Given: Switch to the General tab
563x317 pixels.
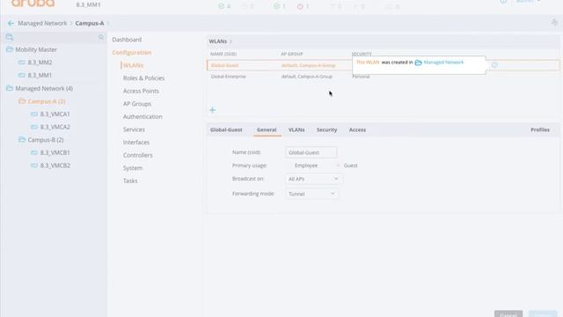Looking at the screenshot, I should click(x=267, y=129).
